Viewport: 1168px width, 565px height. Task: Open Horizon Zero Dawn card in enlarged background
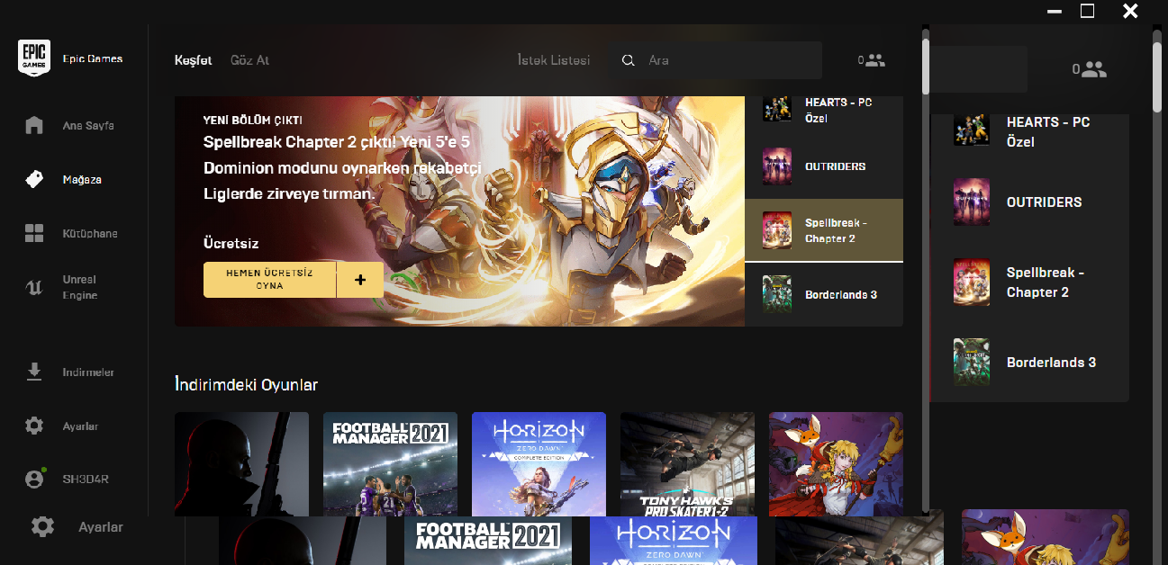click(x=674, y=541)
